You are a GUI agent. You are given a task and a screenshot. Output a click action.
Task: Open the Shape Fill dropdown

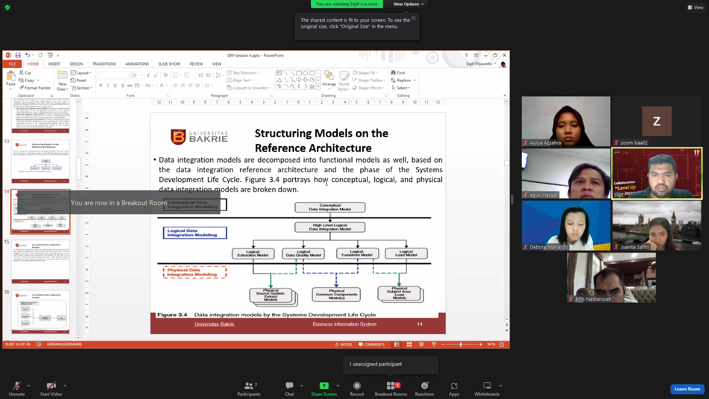pos(365,73)
